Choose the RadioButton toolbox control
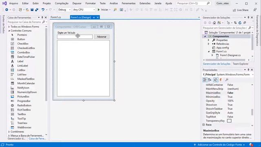 (24, 105)
